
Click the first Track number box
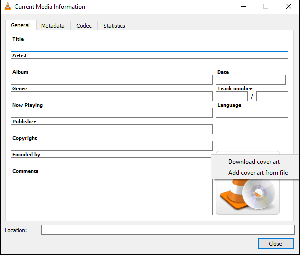pos(232,96)
